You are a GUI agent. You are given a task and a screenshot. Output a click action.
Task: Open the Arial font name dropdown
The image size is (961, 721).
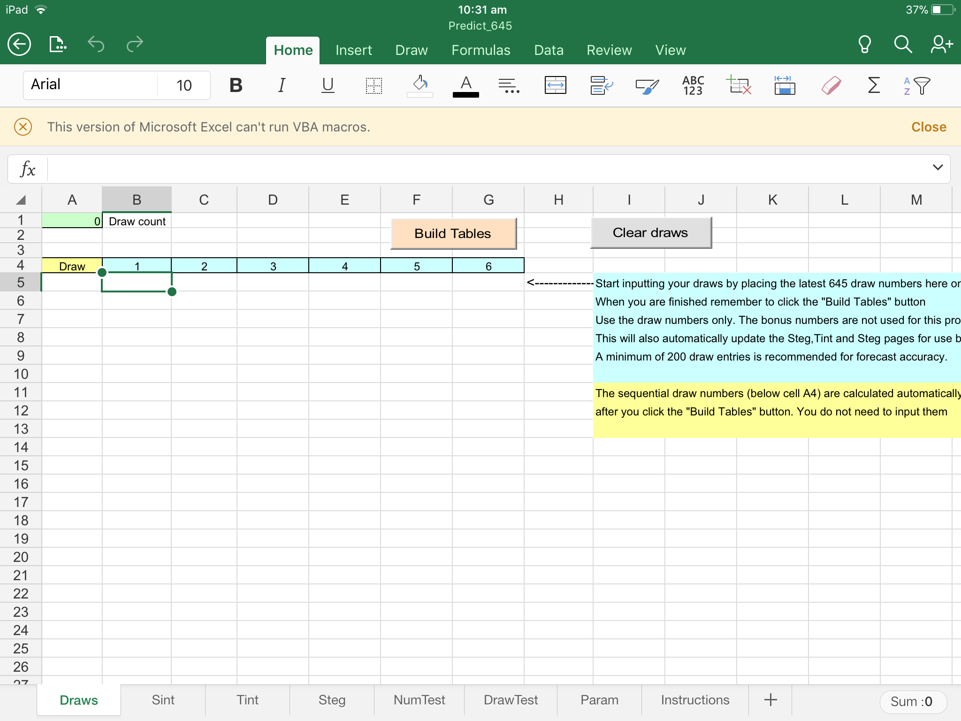(x=90, y=85)
